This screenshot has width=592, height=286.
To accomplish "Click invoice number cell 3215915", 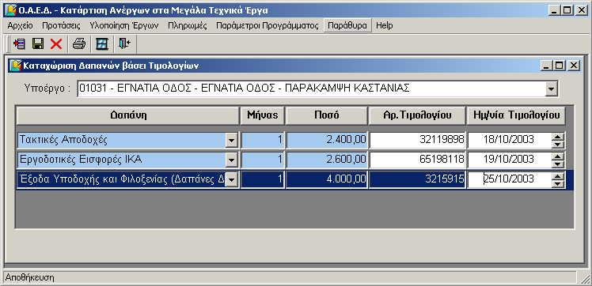I will (x=417, y=179).
